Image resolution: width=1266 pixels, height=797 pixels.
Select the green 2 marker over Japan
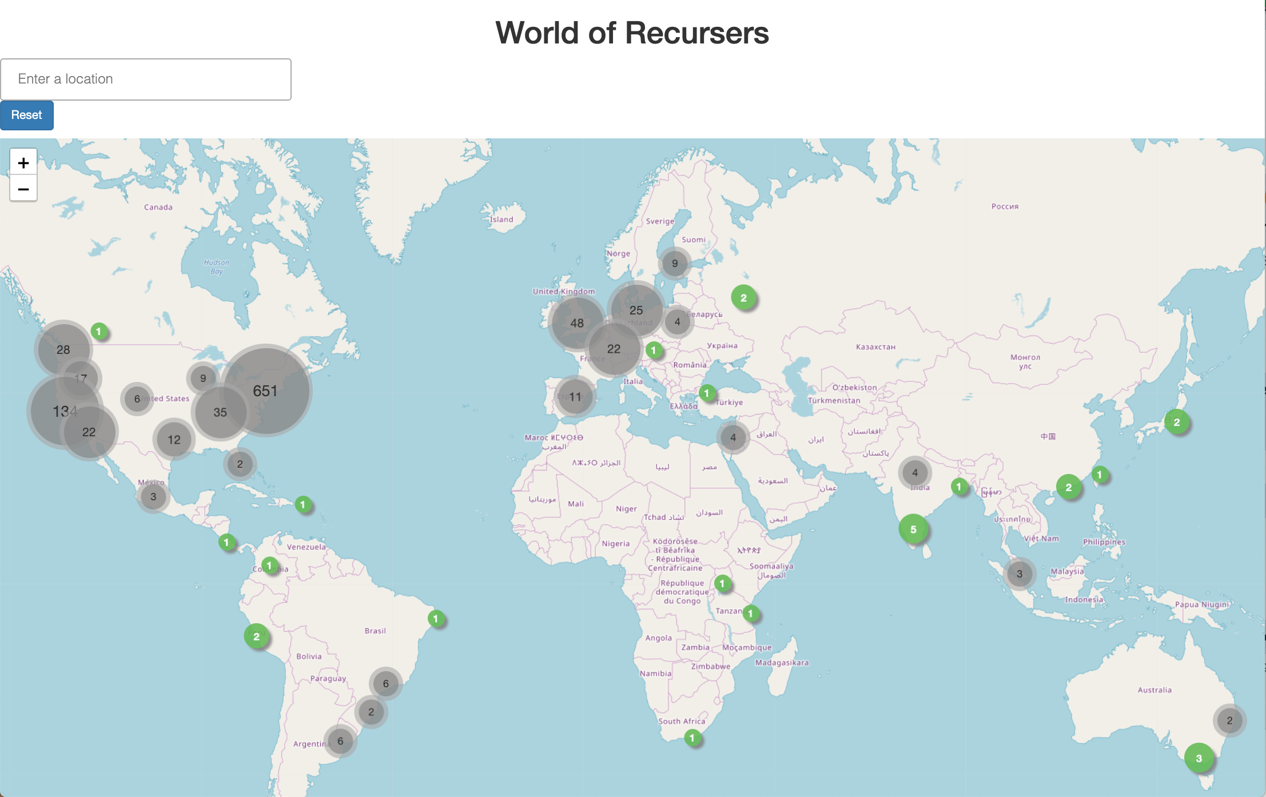tap(1177, 423)
